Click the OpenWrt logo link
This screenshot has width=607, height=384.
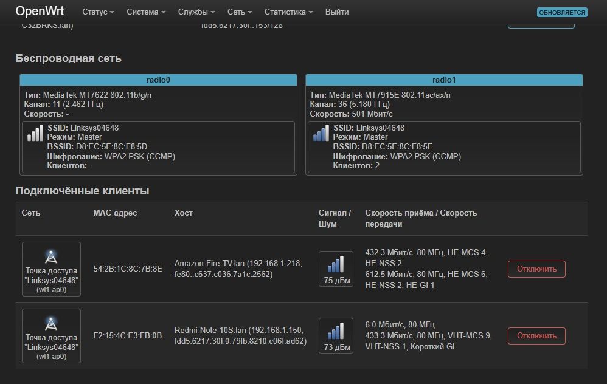pyautogui.click(x=40, y=11)
